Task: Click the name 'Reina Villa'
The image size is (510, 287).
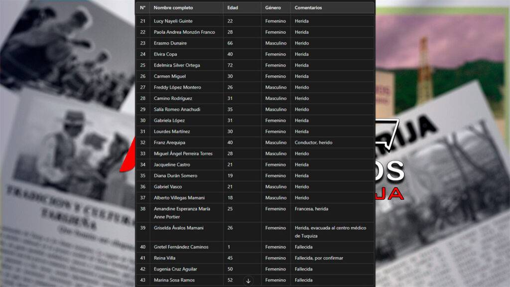Action: coord(164,259)
